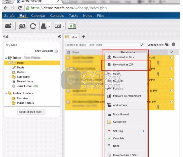Select Mark Unread in context menu
This screenshot has height=157, width=183.
(x=121, y=114)
